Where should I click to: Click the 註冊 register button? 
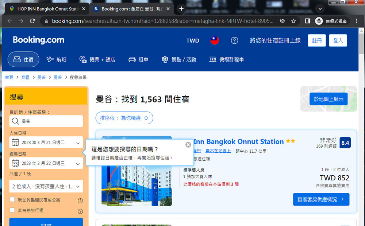317,40
